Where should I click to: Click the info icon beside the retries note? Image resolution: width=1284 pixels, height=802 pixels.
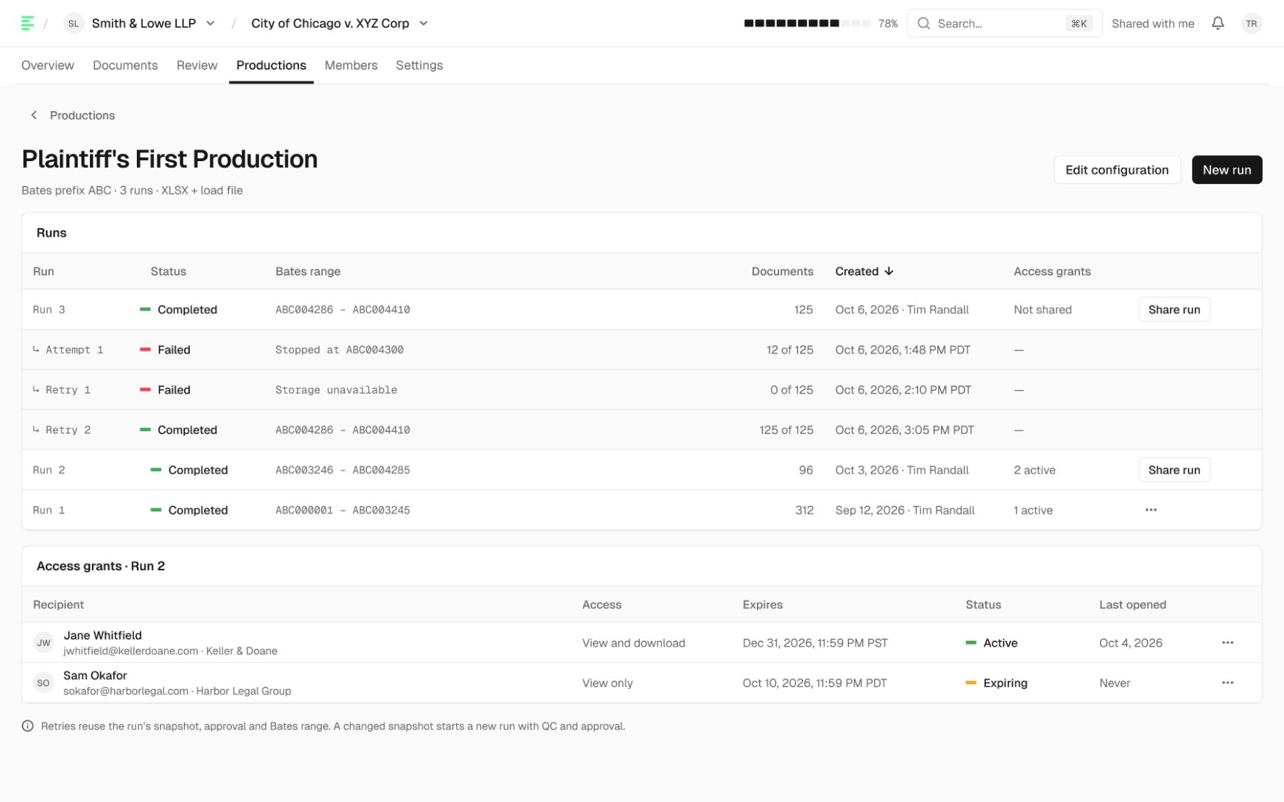[28, 726]
